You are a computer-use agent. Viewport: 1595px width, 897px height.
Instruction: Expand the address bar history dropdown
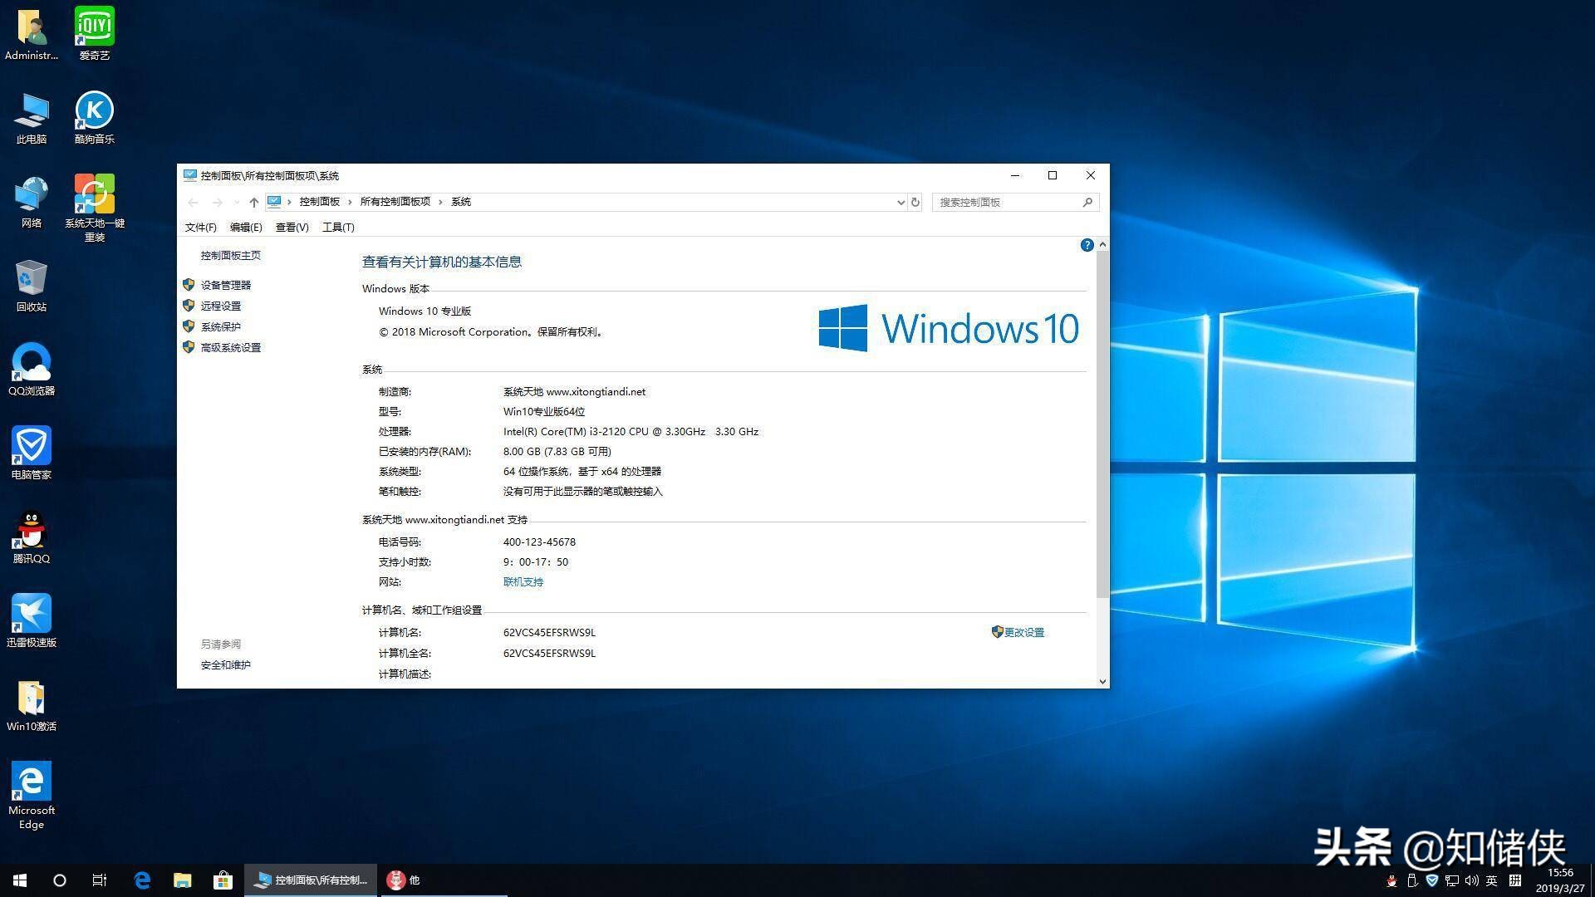(901, 202)
